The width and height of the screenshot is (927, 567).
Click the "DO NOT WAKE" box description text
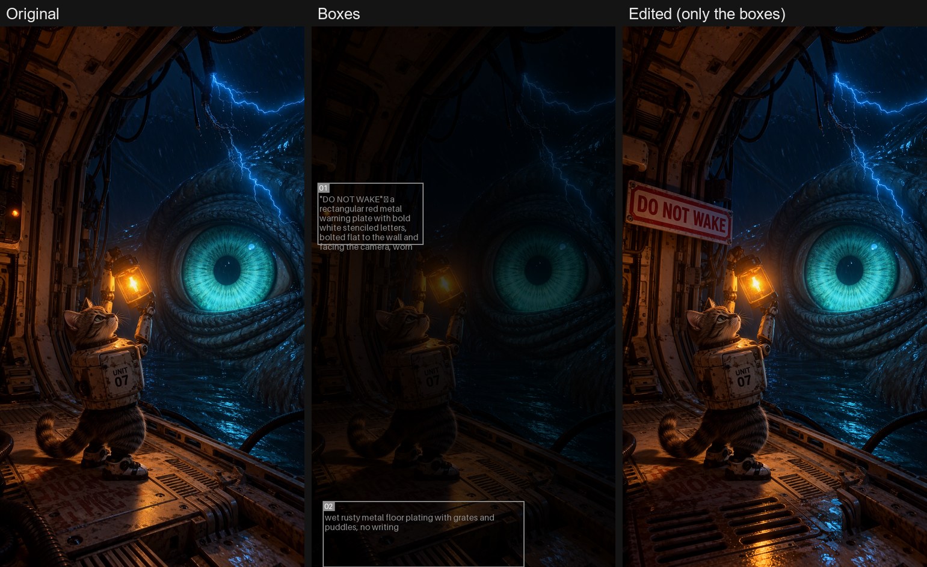[369, 223]
